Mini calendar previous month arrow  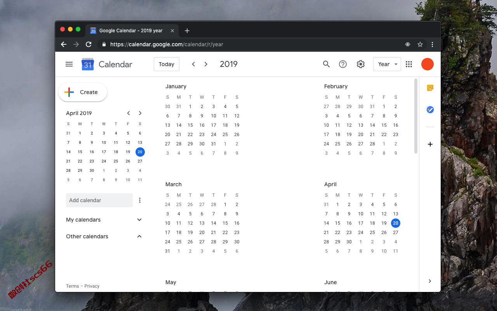(129, 113)
